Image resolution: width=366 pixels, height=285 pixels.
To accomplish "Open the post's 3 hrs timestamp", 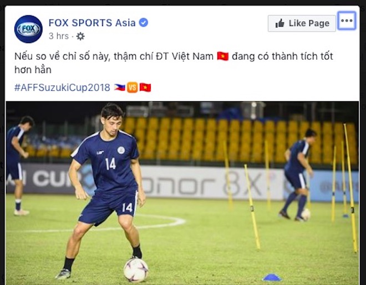I will pyautogui.click(x=59, y=36).
